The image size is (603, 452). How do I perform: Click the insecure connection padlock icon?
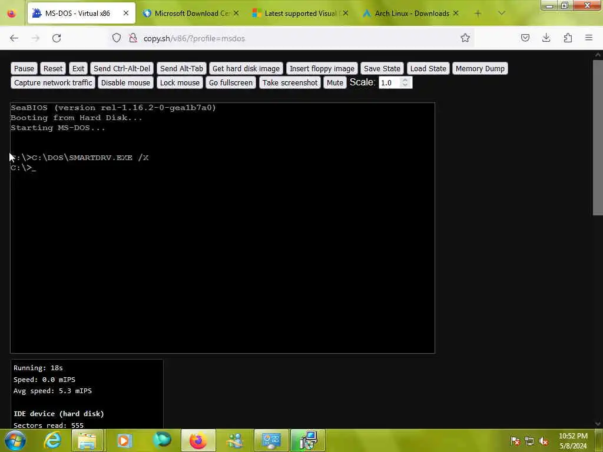click(132, 38)
